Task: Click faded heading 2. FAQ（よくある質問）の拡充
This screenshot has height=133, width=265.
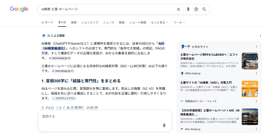Action: coord(70,108)
